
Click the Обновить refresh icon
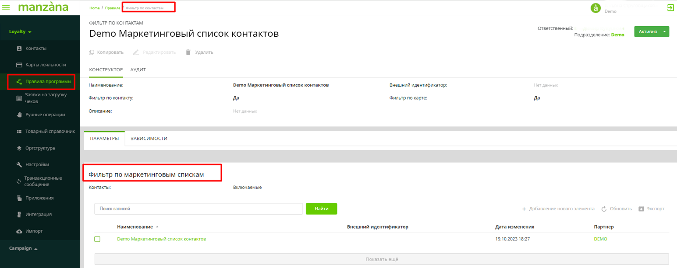(604, 209)
